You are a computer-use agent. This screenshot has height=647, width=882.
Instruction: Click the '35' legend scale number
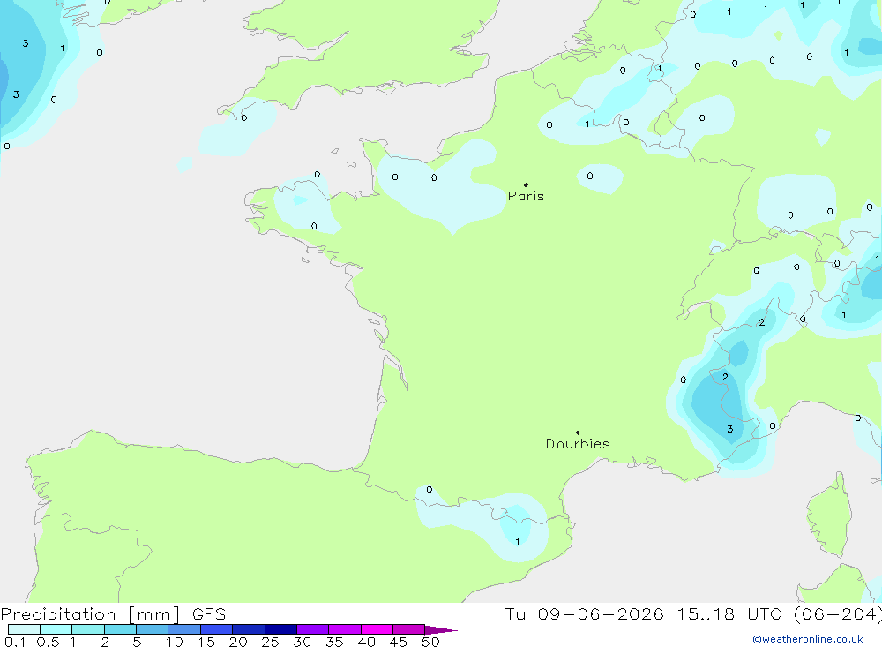click(x=334, y=642)
